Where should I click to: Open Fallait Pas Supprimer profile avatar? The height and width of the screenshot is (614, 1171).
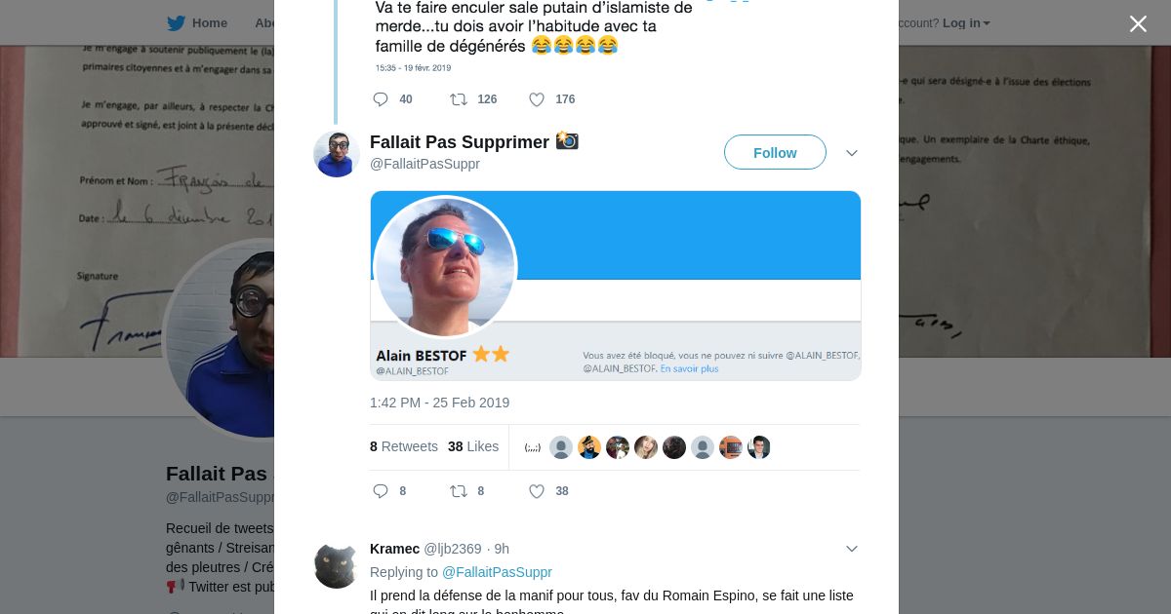click(x=337, y=154)
